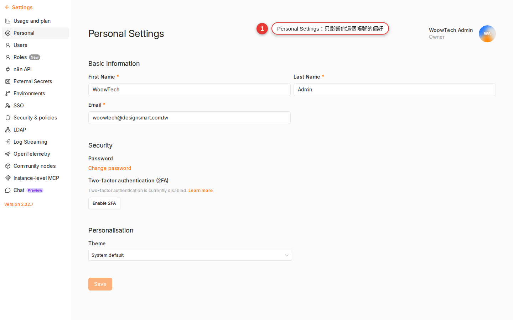This screenshot has width=513, height=320.
Task: Click the Environments branch icon
Action: click(x=8, y=94)
